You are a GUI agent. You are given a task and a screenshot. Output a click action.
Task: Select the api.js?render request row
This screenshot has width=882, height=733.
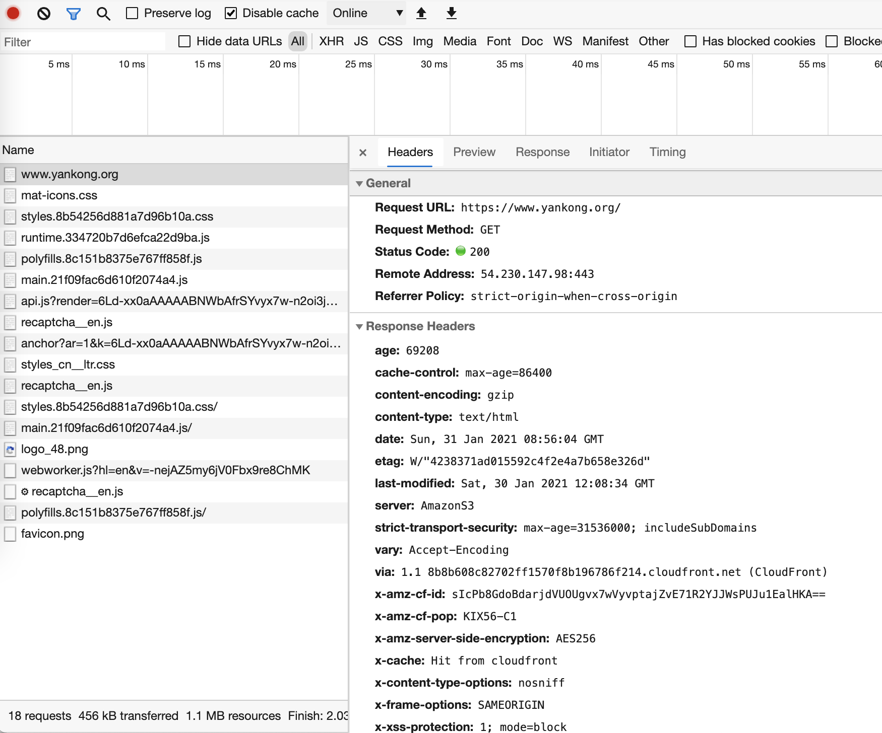click(x=174, y=302)
